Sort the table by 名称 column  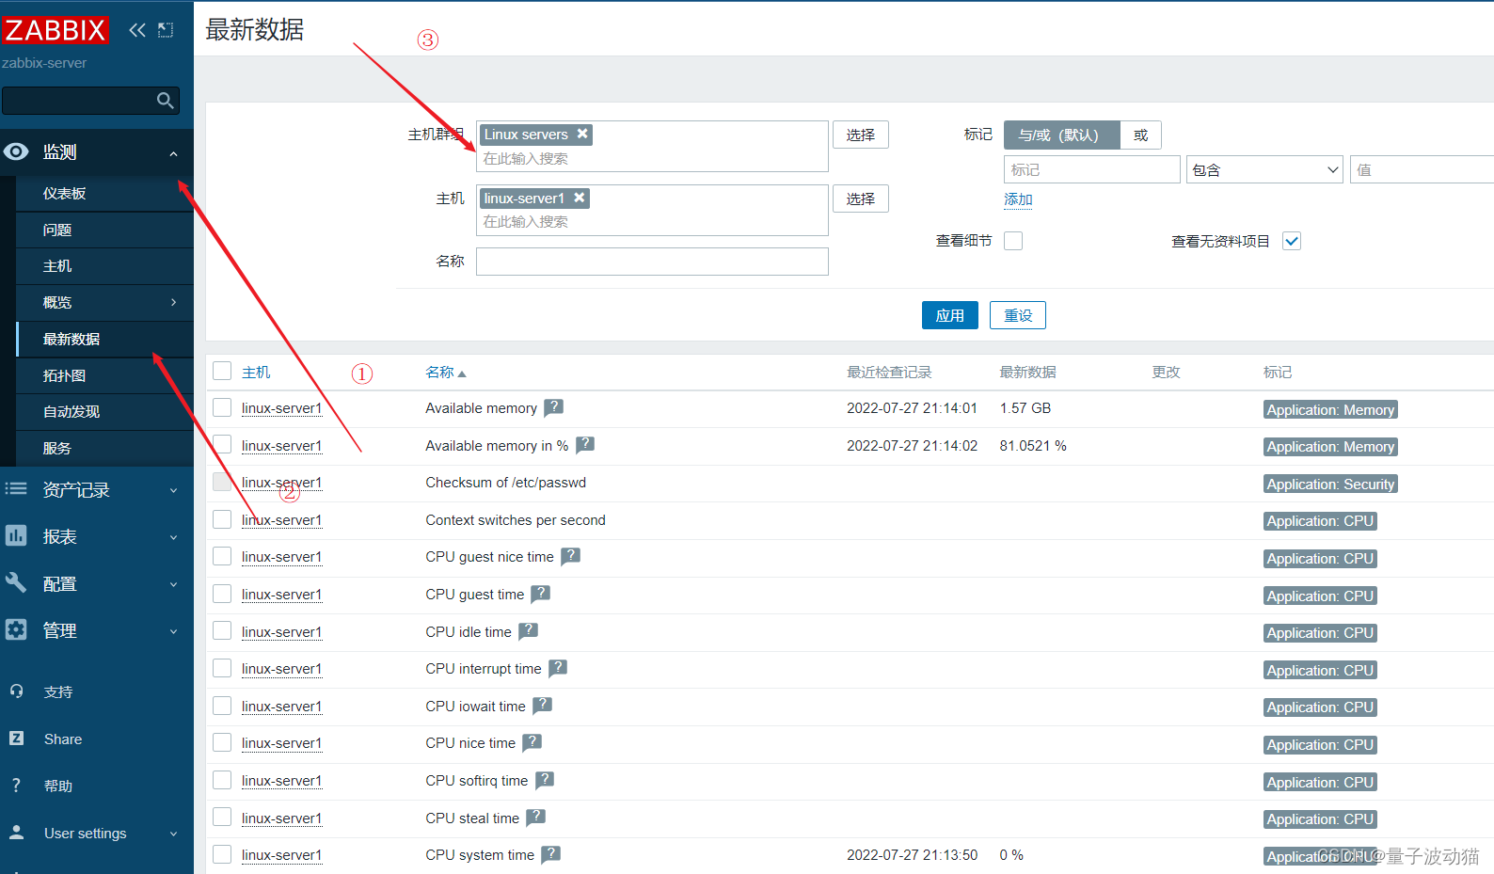click(x=445, y=372)
